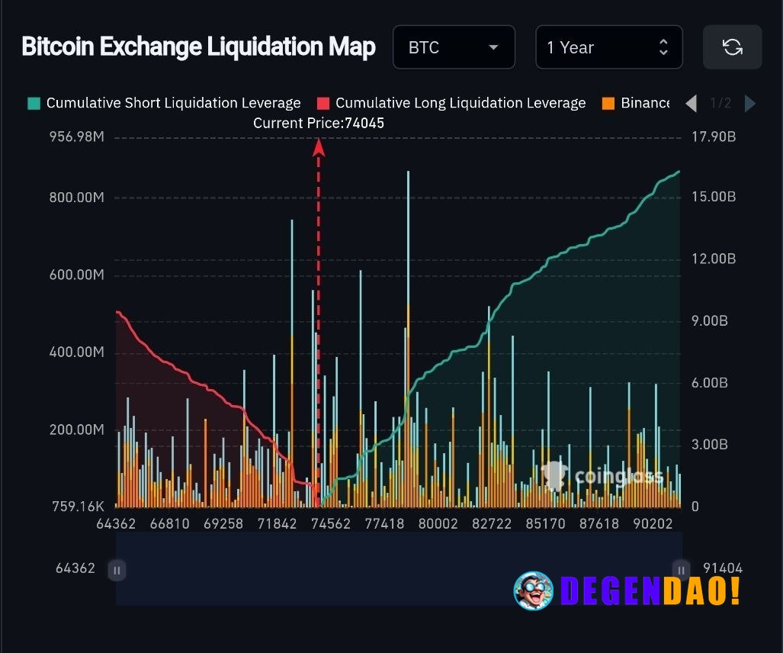Go to next legend page arrow
This screenshot has height=653, width=783.
point(749,104)
